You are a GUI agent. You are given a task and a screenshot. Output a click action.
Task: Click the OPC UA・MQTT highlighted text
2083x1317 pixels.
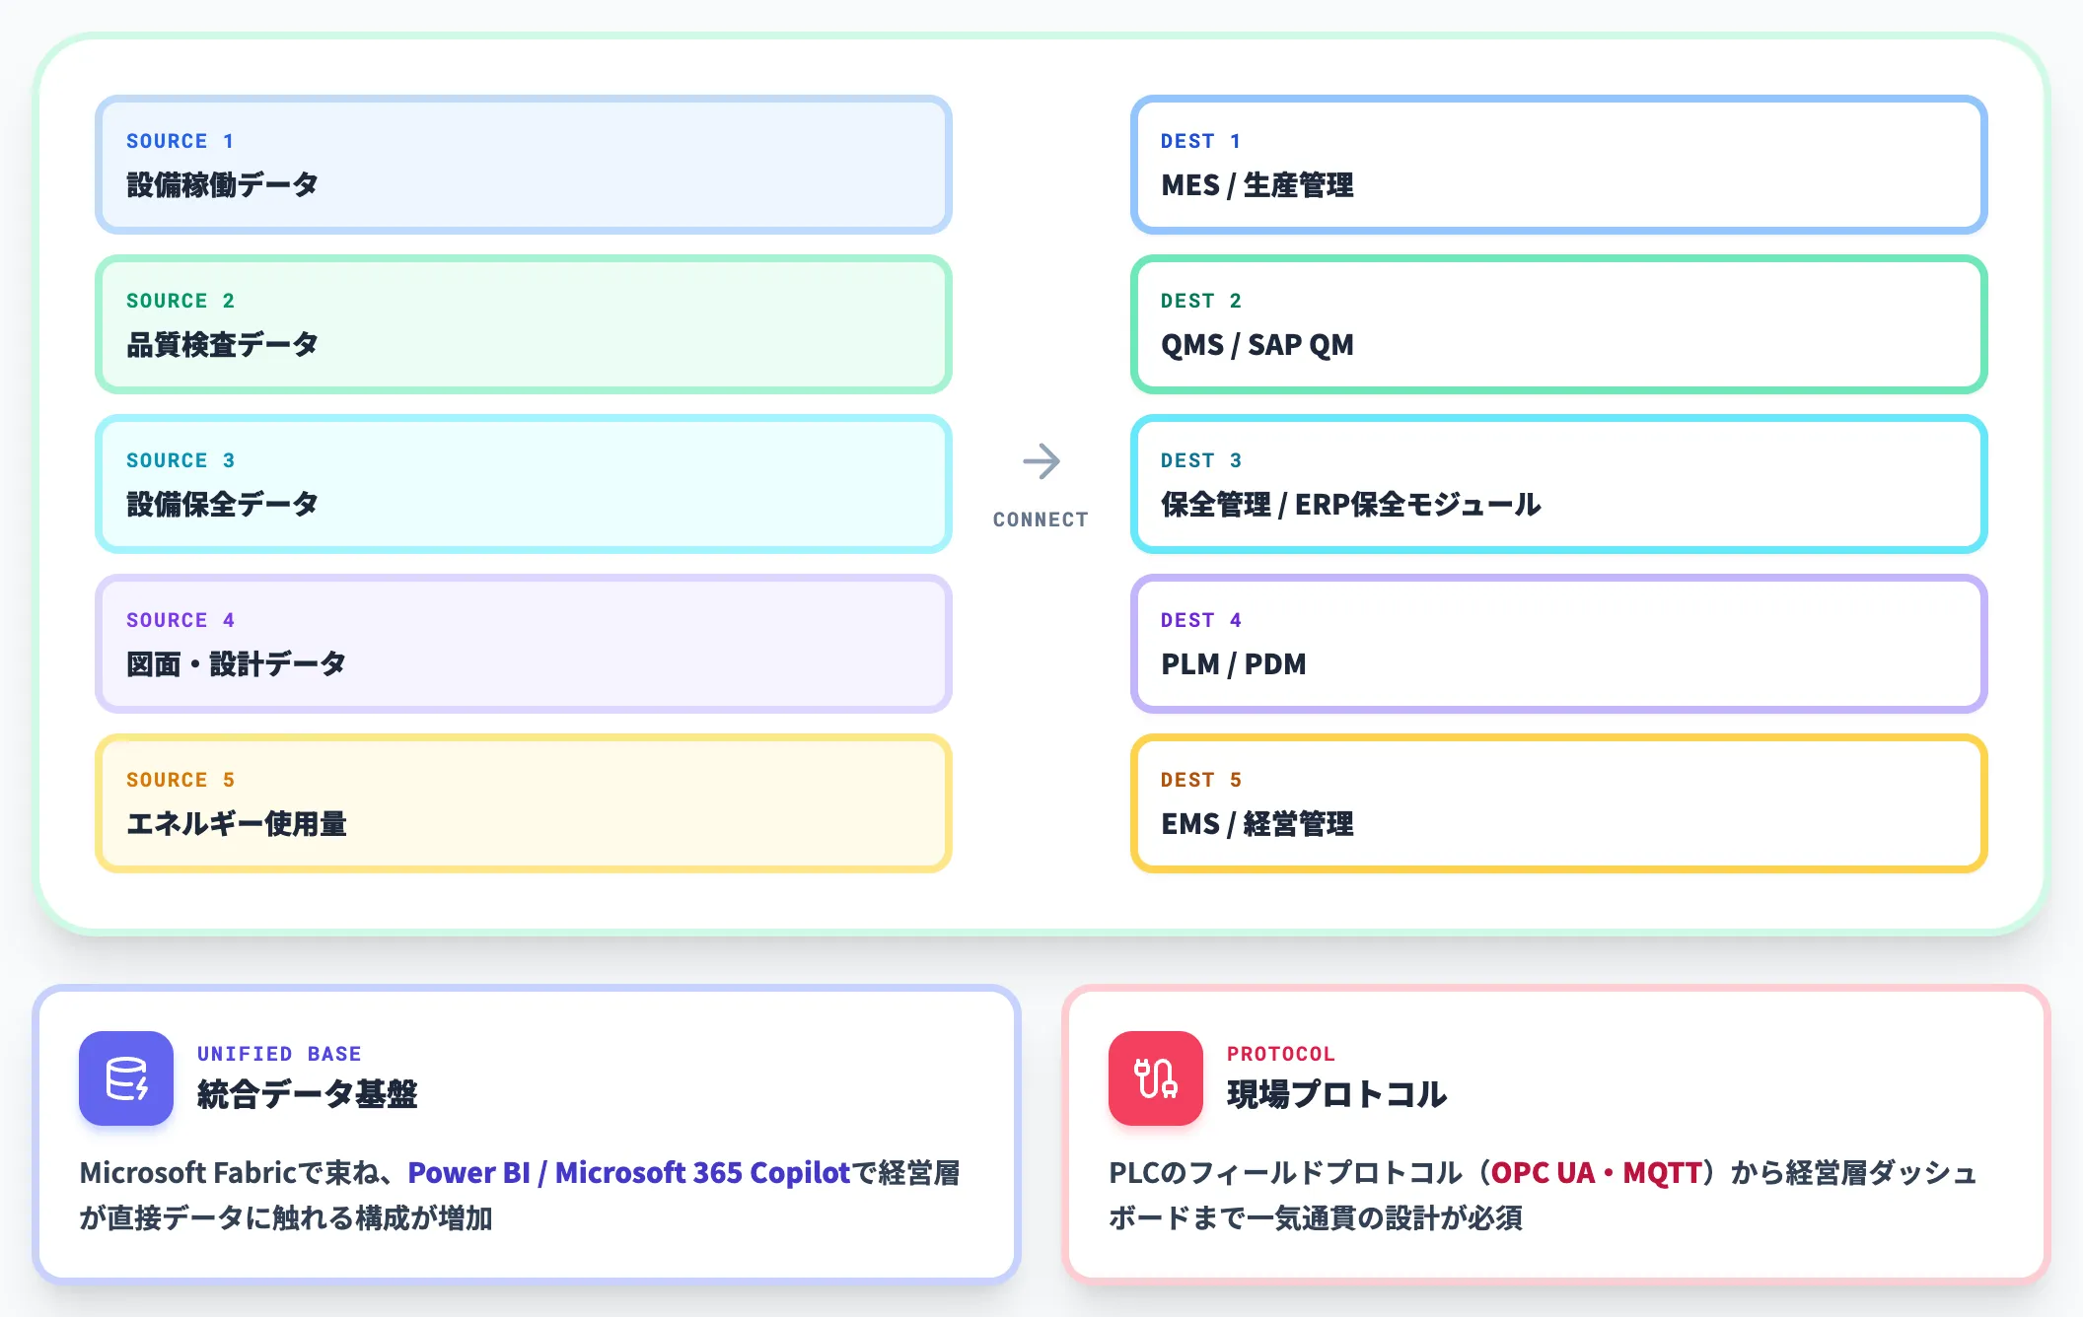1596,1172
